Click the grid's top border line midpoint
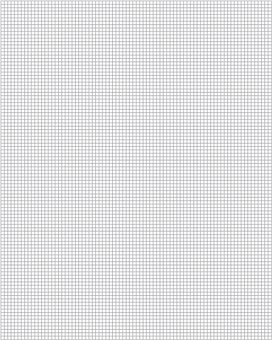The width and height of the screenshot is (272, 340). click(136, 0)
